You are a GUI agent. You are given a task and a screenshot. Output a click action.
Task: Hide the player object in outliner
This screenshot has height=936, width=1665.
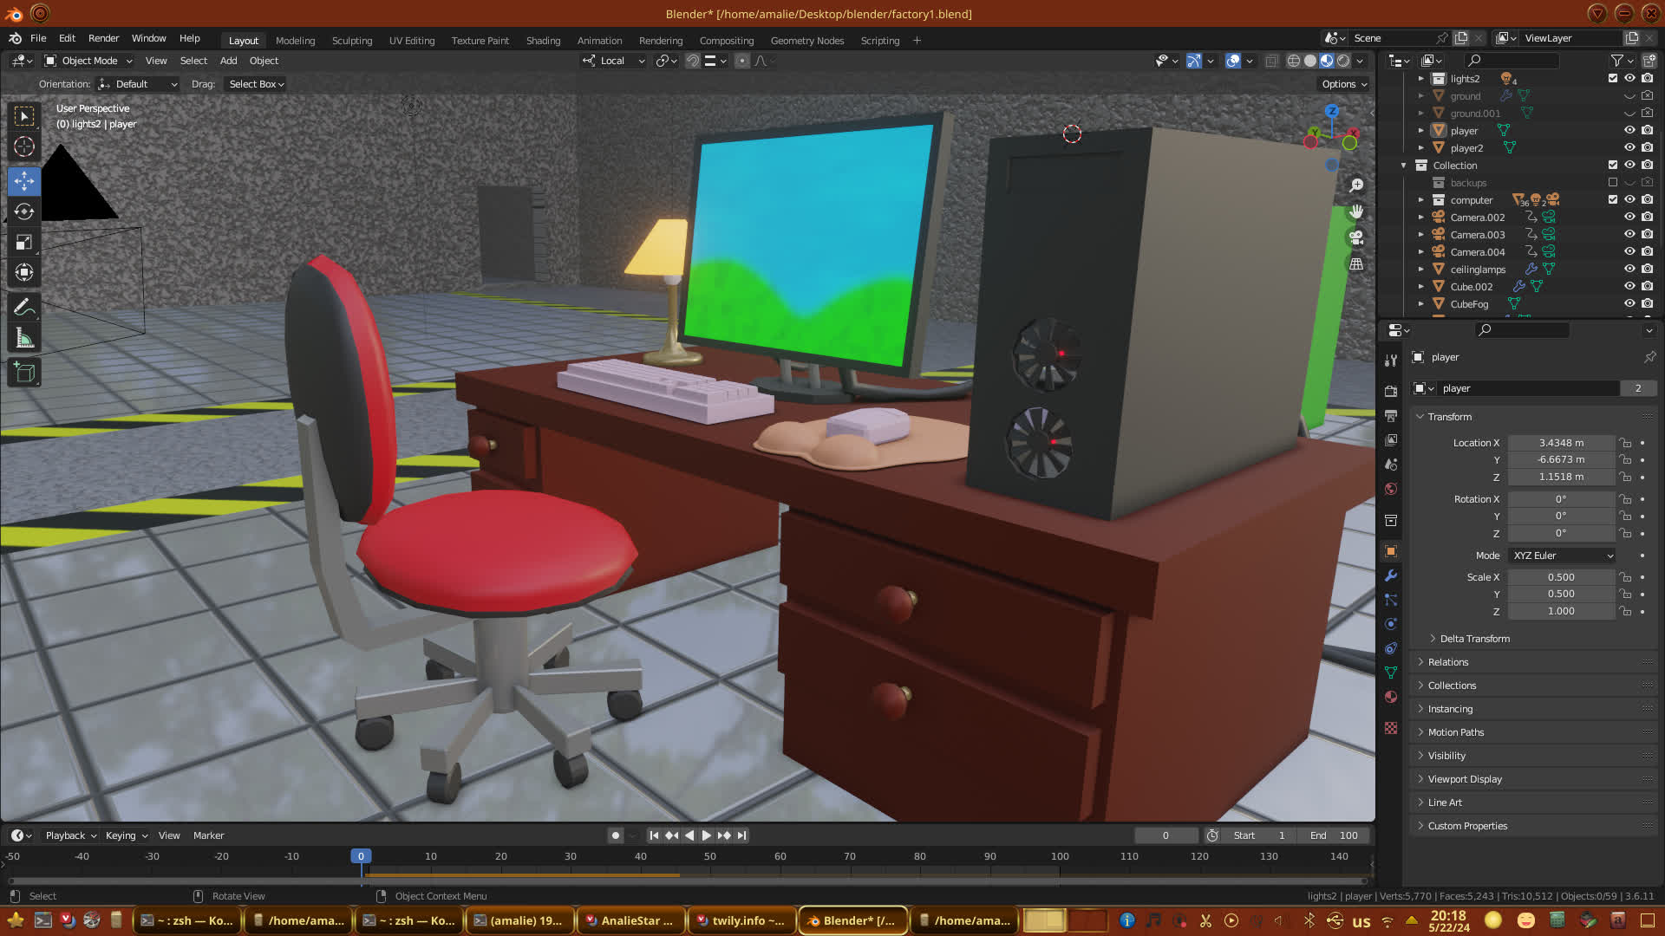(x=1629, y=131)
